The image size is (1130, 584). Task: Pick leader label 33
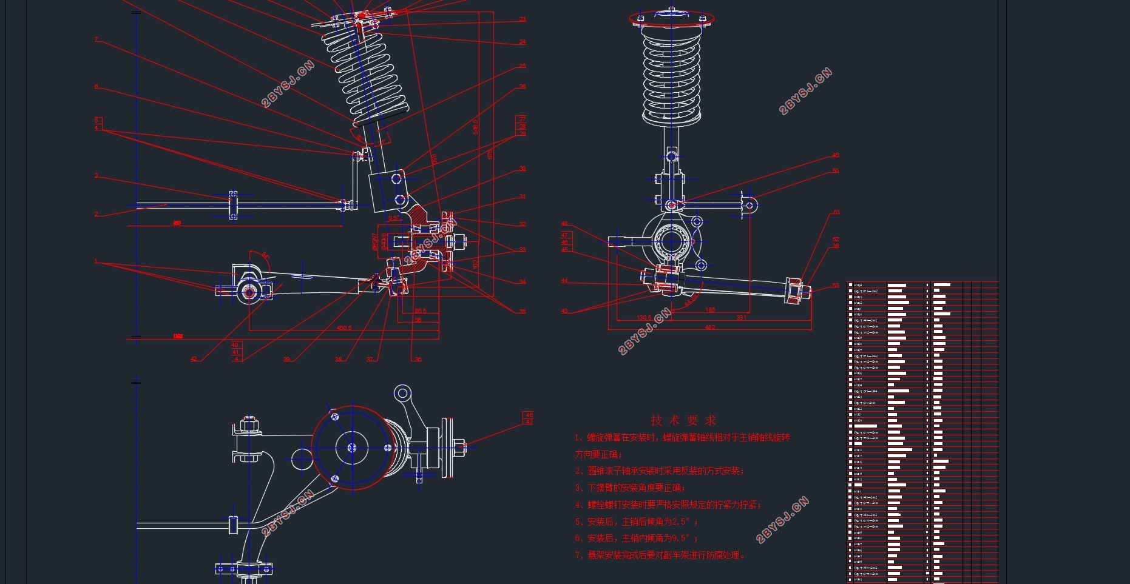coord(523,250)
